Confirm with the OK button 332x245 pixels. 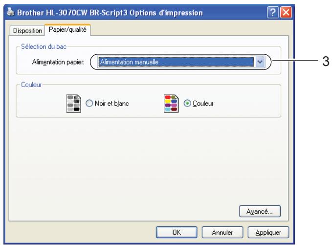(x=177, y=232)
